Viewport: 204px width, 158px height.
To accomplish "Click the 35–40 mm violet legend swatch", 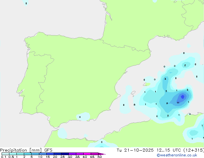I will pyautogui.click(x=80, y=154).
